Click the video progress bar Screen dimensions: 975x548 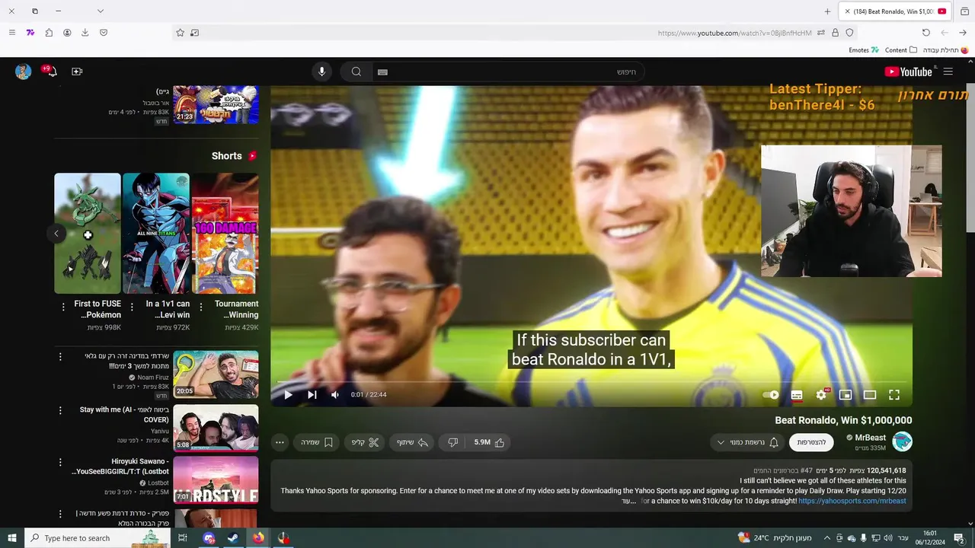(x=592, y=381)
